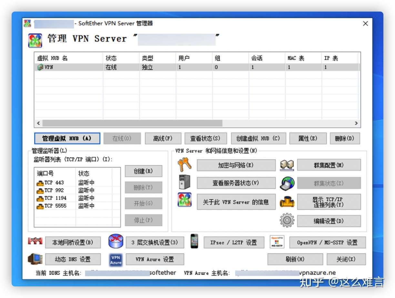Click 创建(R) to add a listener

click(x=143, y=171)
